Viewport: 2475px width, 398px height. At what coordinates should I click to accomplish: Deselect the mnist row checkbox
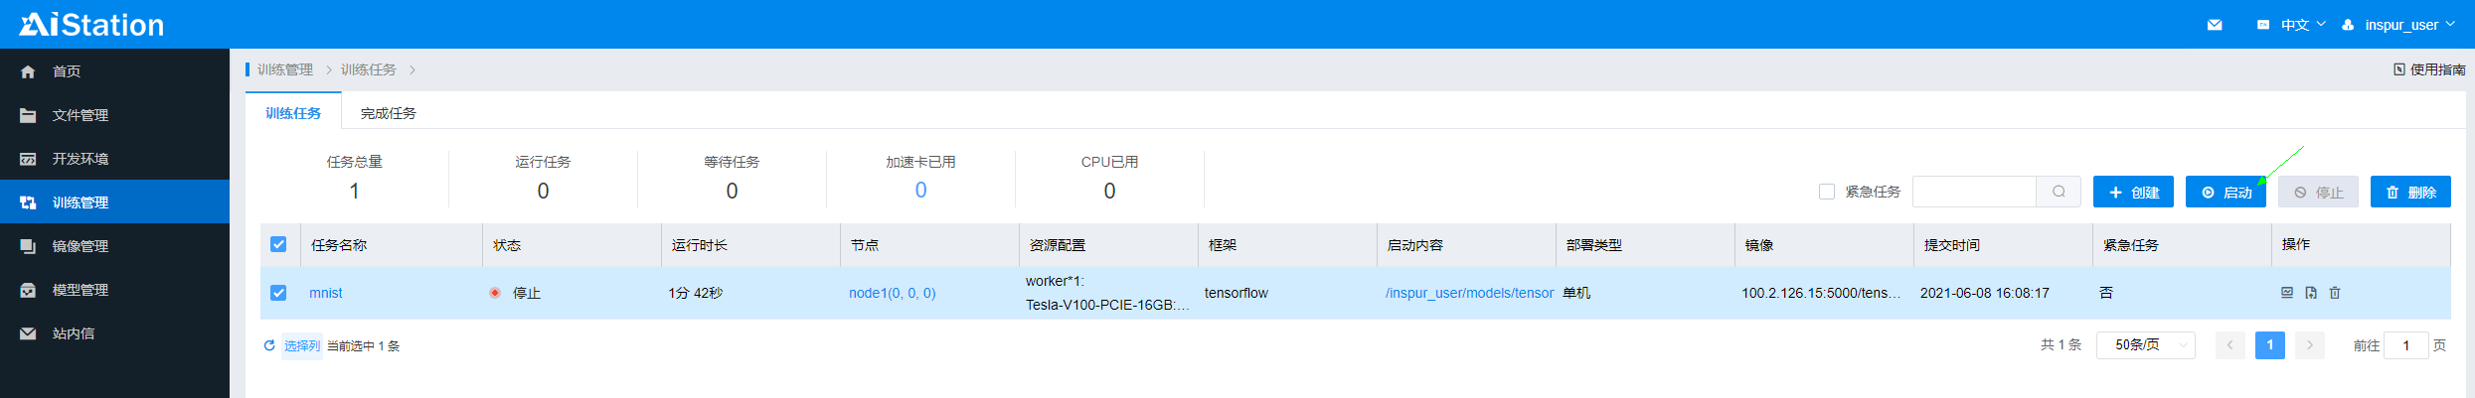pos(278,293)
